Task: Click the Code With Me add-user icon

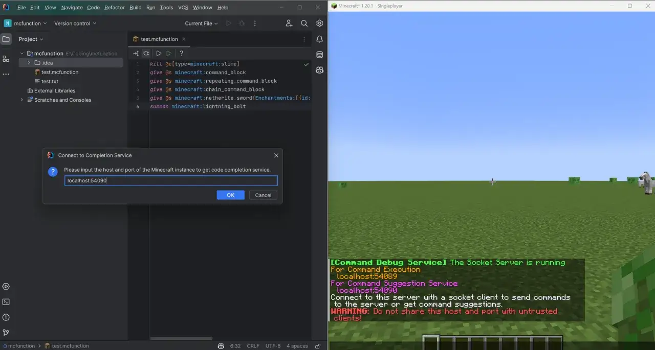Action: pos(289,24)
